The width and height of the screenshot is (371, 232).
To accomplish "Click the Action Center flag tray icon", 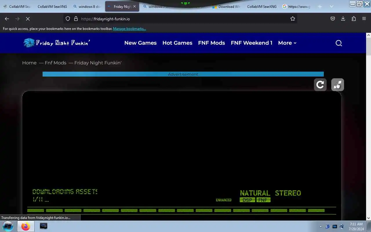I will (x=328, y=226).
